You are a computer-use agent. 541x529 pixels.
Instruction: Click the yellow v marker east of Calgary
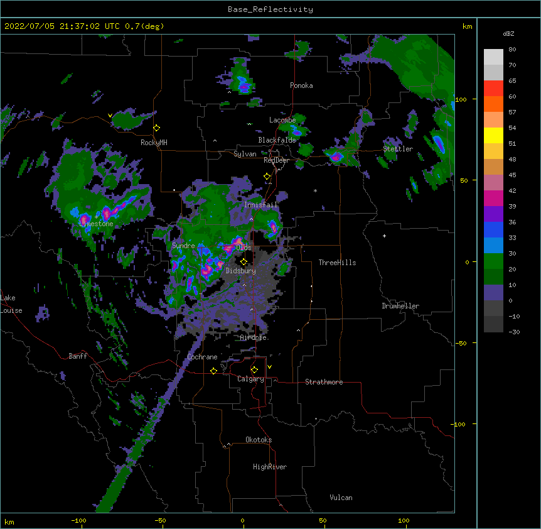[x=269, y=367]
